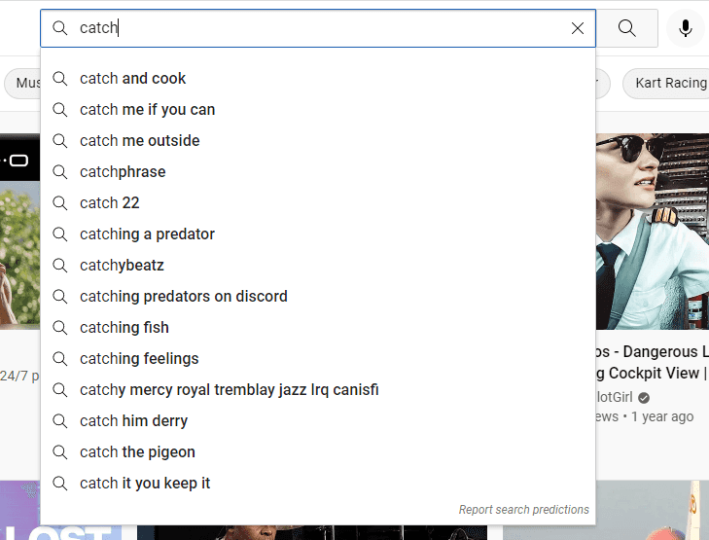
Task: Select "catch it you keep it" suggestion
Action: pyautogui.click(x=145, y=484)
